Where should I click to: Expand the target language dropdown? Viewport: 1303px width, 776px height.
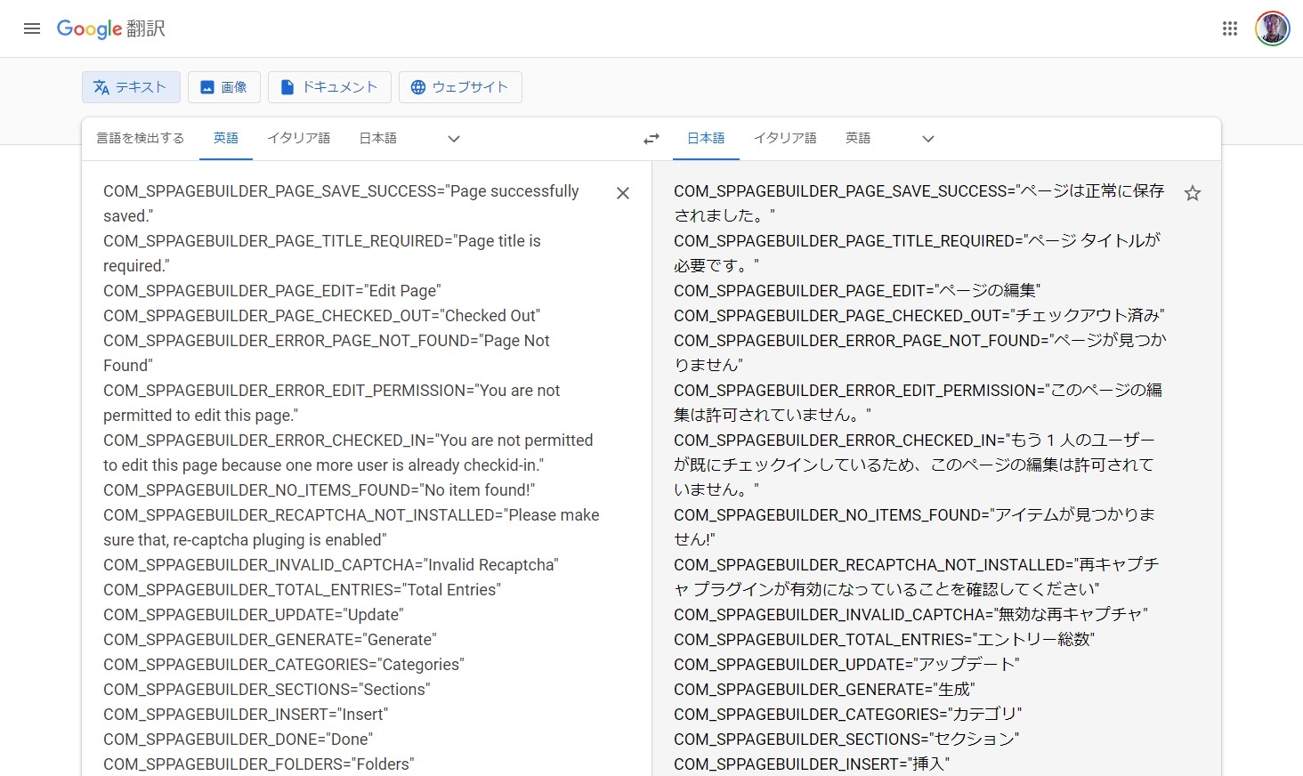(928, 139)
